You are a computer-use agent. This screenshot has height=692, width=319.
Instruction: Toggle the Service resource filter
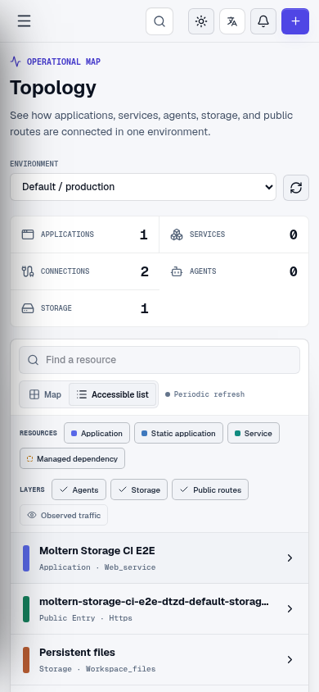point(254,433)
